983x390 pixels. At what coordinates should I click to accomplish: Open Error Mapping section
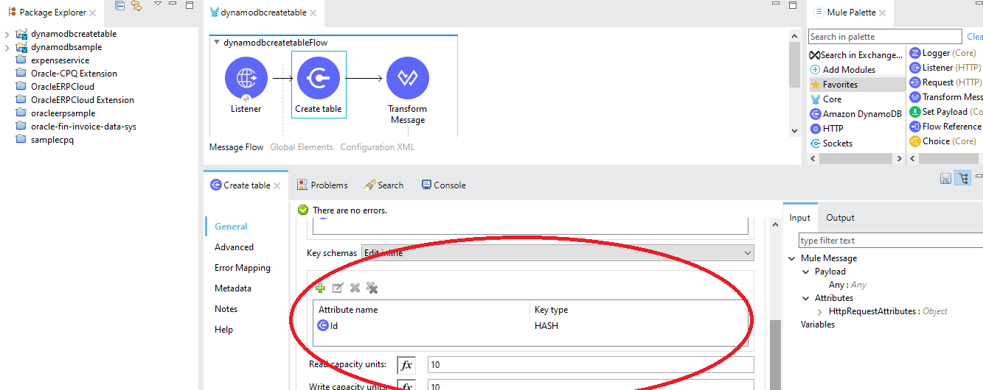coord(243,268)
